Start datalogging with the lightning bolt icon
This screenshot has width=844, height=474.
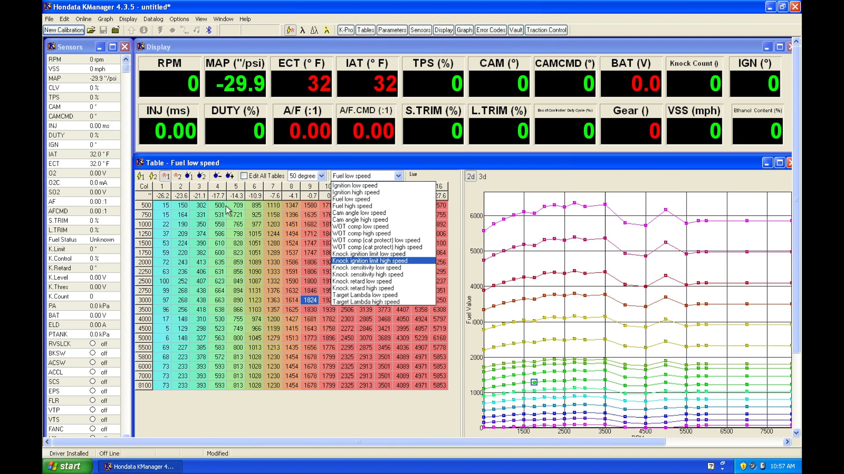coord(160,30)
